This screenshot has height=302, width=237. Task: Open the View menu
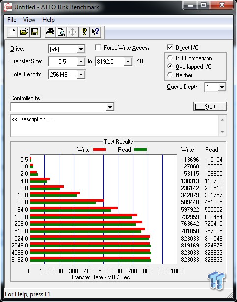[x=29, y=20]
